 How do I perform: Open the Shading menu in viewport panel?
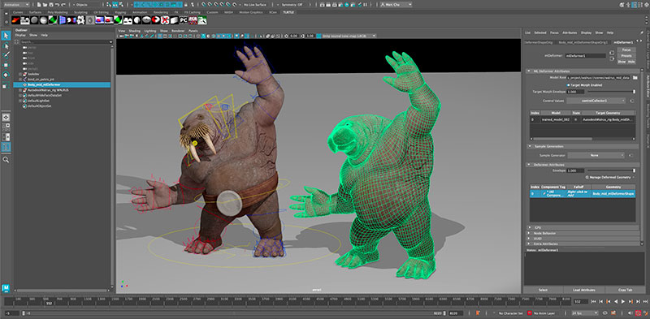tap(135, 31)
